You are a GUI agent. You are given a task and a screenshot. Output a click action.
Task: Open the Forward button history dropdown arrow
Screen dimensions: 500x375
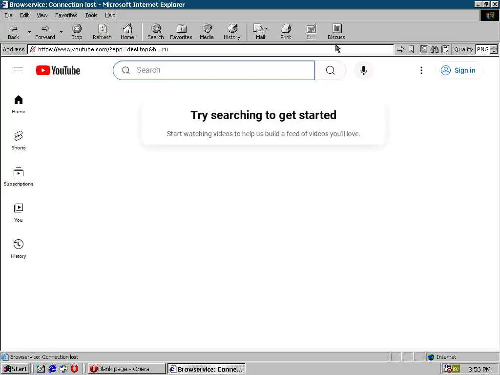pyautogui.click(x=61, y=32)
